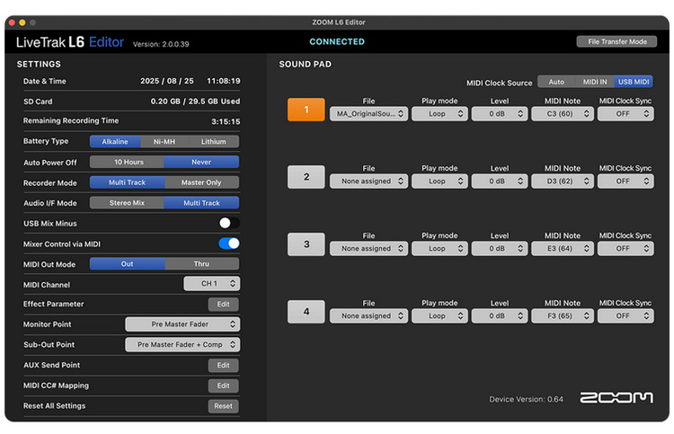Trigger sound pad 3 button
The height and width of the screenshot is (434, 674).
pyautogui.click(x=306, y=244)
